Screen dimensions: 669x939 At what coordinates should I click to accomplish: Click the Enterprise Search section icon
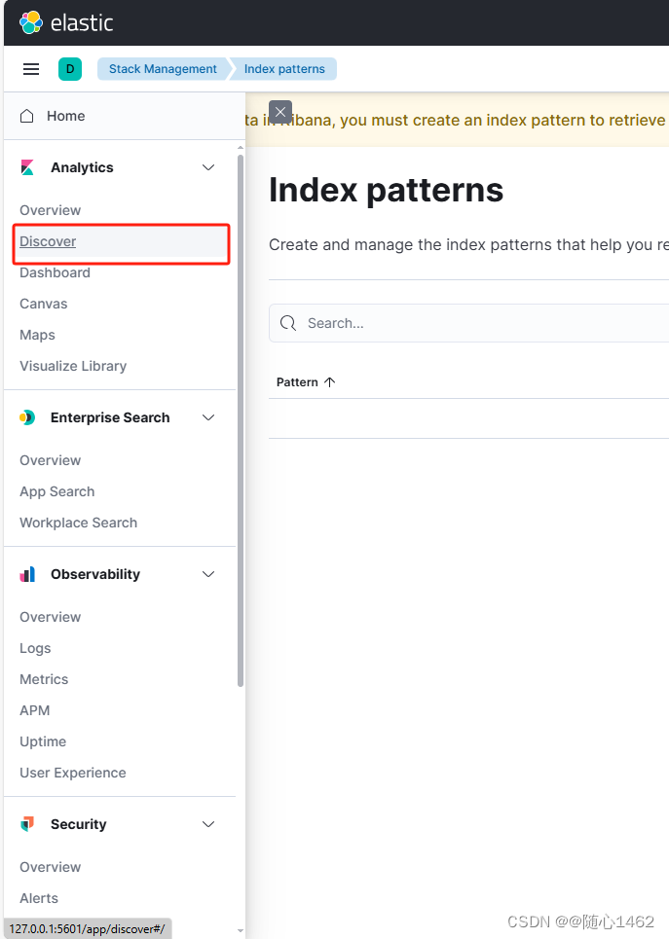[27, 417]
